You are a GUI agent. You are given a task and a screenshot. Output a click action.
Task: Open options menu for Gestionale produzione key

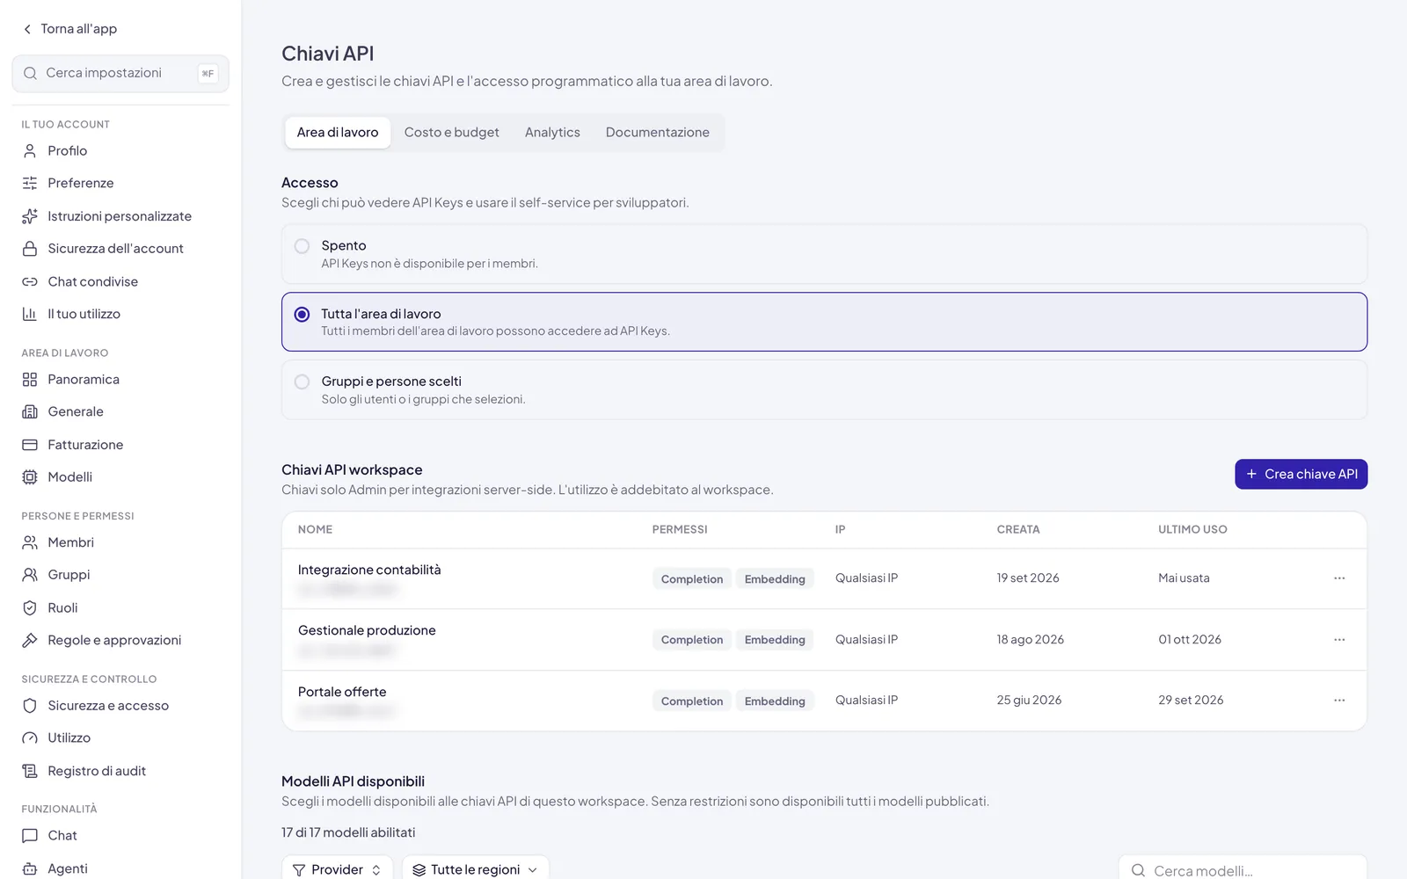pos(1339,640)
